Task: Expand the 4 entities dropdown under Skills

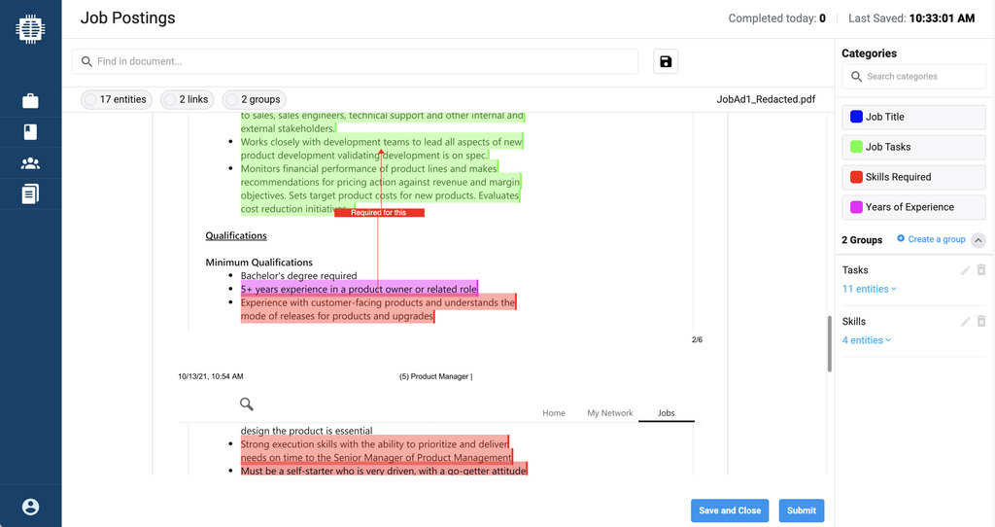Action: (x=866, y=340)
